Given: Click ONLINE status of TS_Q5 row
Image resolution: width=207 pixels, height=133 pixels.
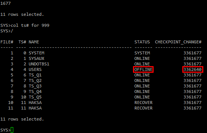Looking at the screenshot, I should [142, 97].
